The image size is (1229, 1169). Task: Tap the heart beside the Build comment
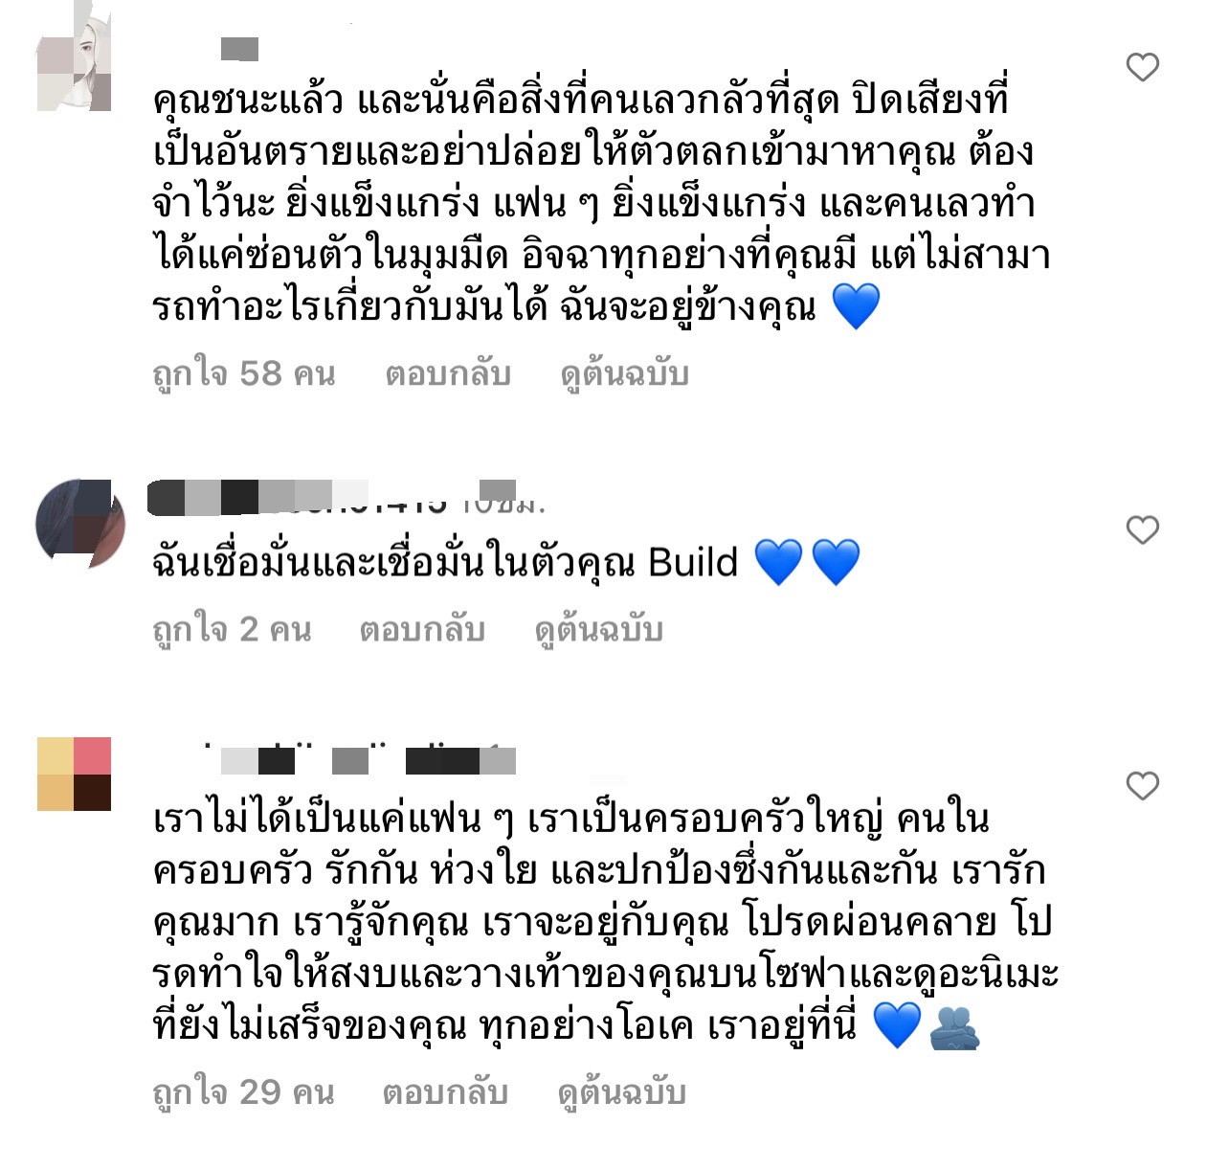point(1142,529)
